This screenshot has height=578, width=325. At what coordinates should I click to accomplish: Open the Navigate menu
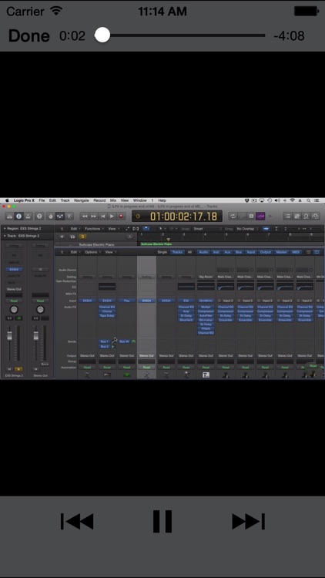(x=82, y=200)
